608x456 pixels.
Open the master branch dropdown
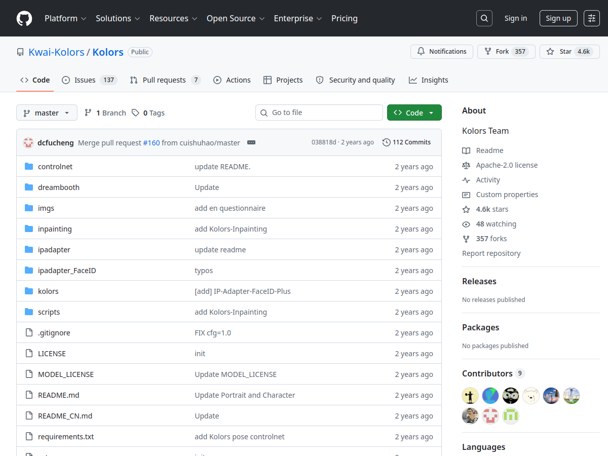click(x=47, y=112)
